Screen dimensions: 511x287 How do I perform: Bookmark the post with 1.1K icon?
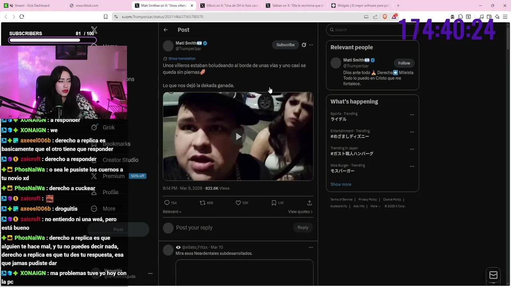[x=274, y=203]
